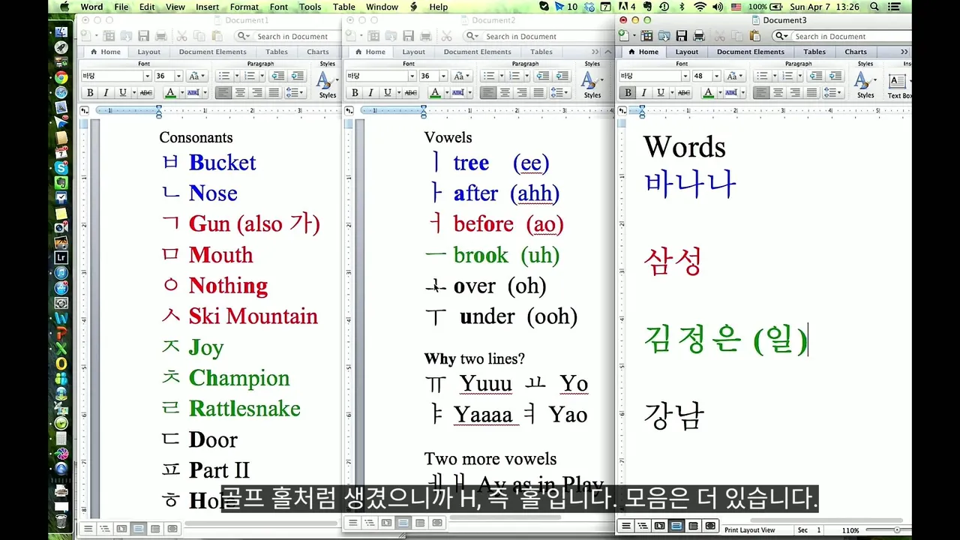Toggle Bold in Document2
The image size is (960, 540).
click(x=355, y=92)
